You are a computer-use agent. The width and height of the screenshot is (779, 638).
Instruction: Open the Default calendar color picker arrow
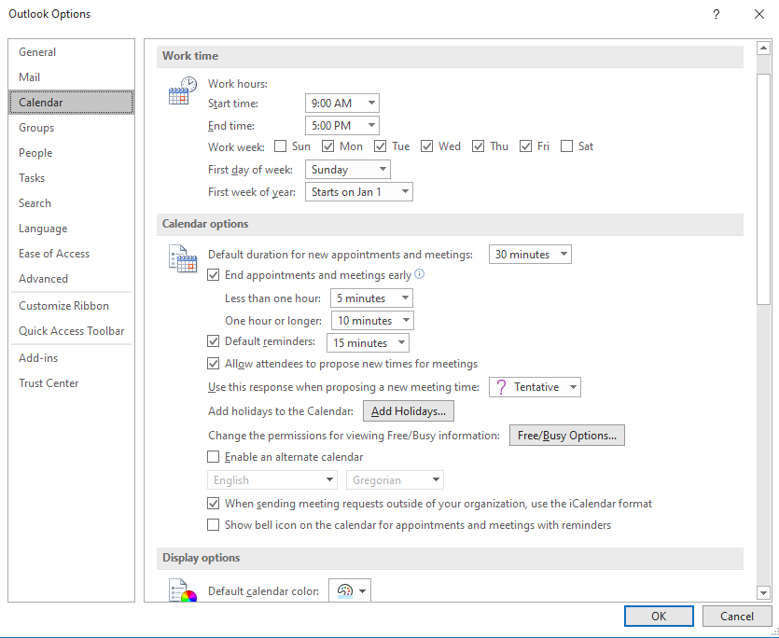pyautogui.click(x=362, y=591)
